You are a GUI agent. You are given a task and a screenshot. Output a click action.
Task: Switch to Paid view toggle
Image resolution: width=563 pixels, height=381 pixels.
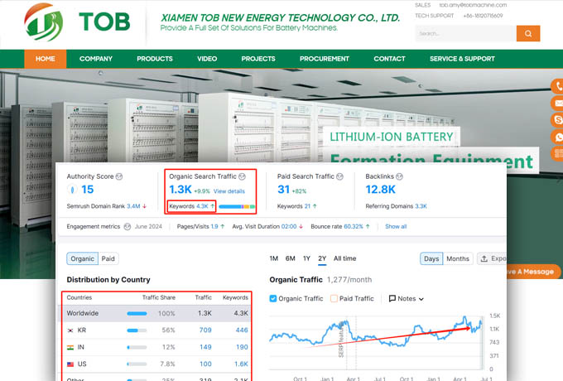tap(108, 258)
